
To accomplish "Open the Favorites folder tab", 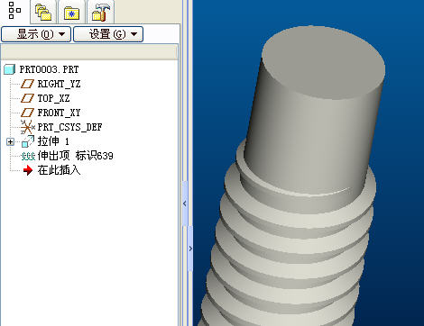I will [x=72, y=13].
